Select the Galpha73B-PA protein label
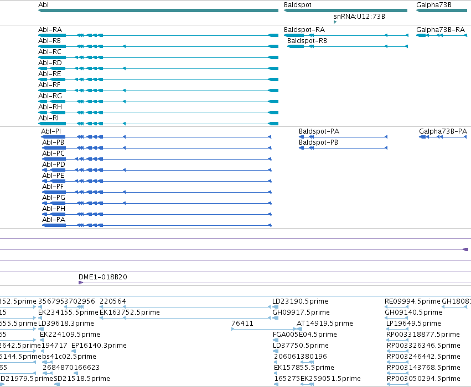The width and height of the screenshot is (471, 387). point(443,131)
